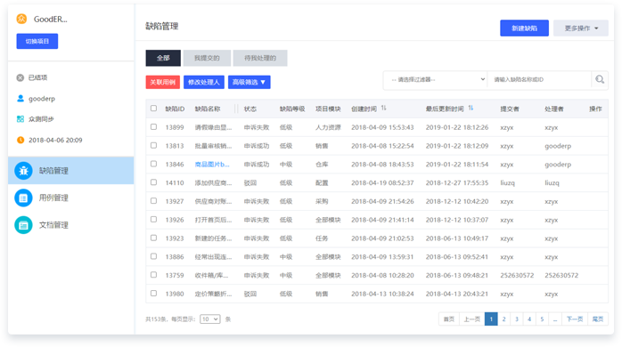Check the box for defect 13886
Screen dimensions: 622x347
153,256
